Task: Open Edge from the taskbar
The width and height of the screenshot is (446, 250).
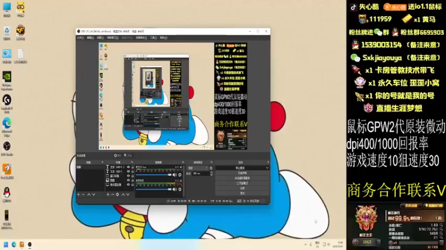Action: [13, 244]
